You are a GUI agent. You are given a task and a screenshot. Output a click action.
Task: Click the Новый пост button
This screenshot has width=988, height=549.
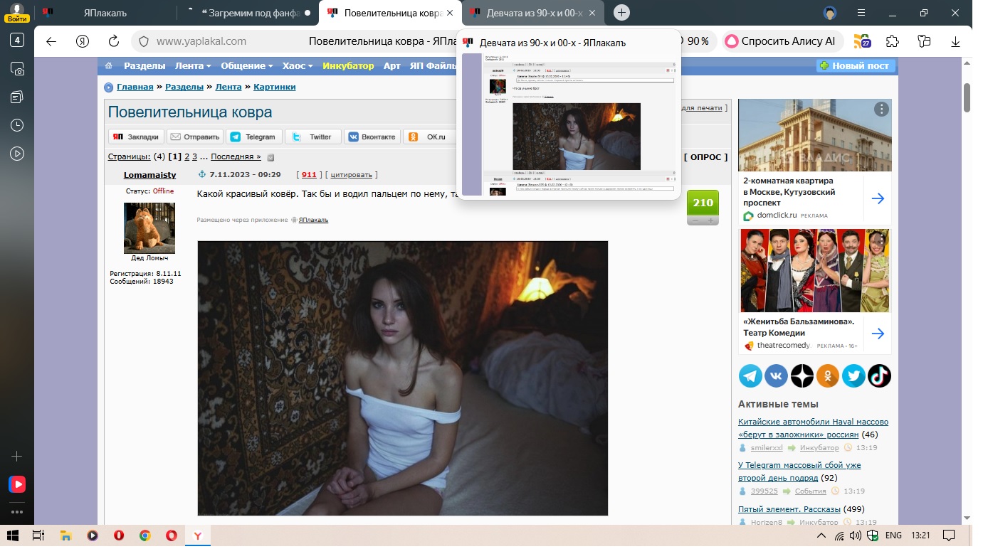pyautogui.click(x=855, y=66)
